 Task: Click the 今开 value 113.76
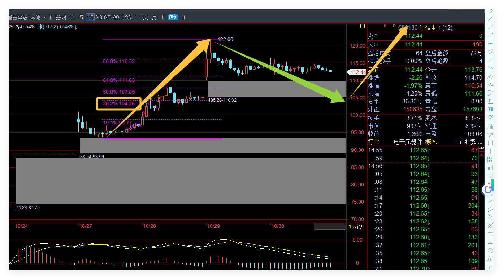click(x=473, y=70)
